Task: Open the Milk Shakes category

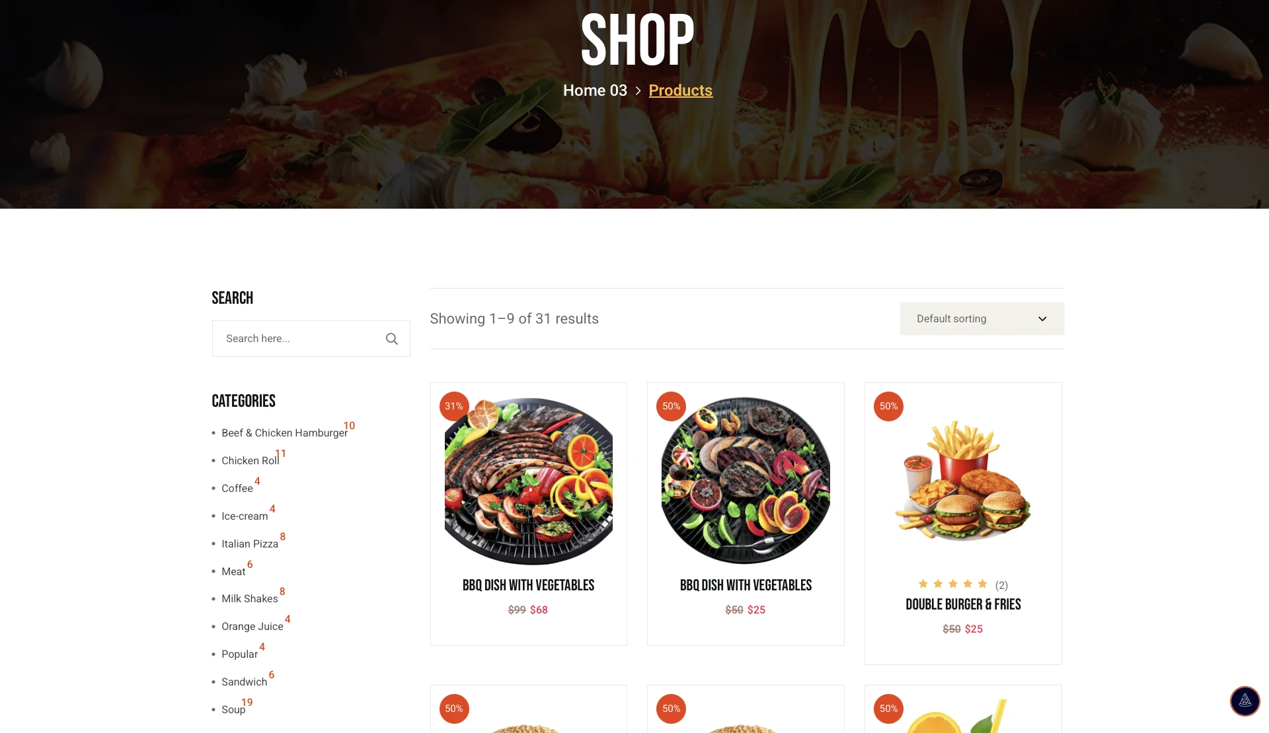Action: click(x=250, y=598)
